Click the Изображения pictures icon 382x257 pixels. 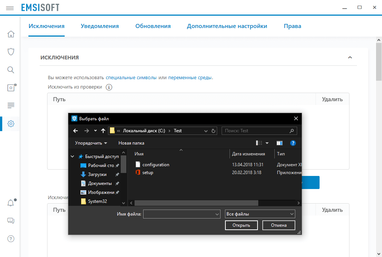[83, 192]
